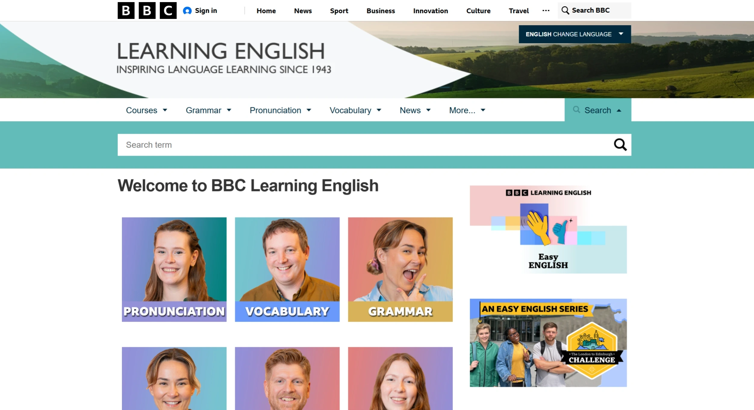Open the Vocabulary tile

287,269
